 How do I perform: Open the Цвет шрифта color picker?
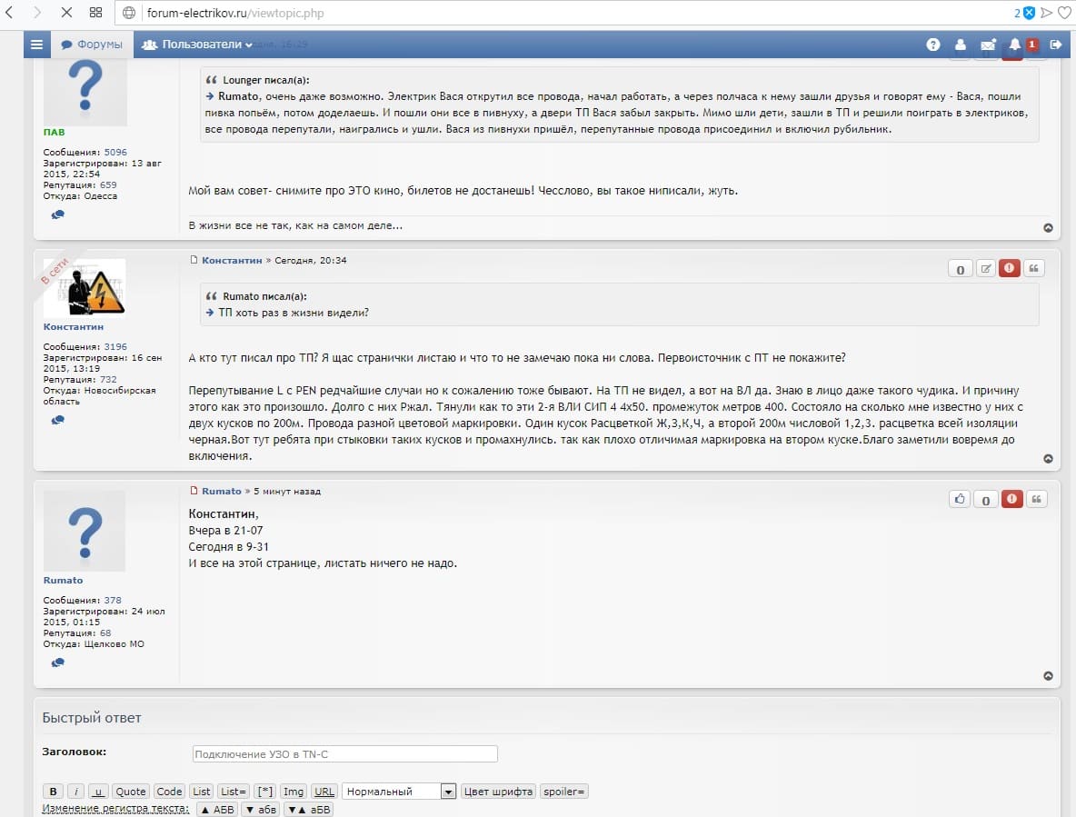point(498,792)
